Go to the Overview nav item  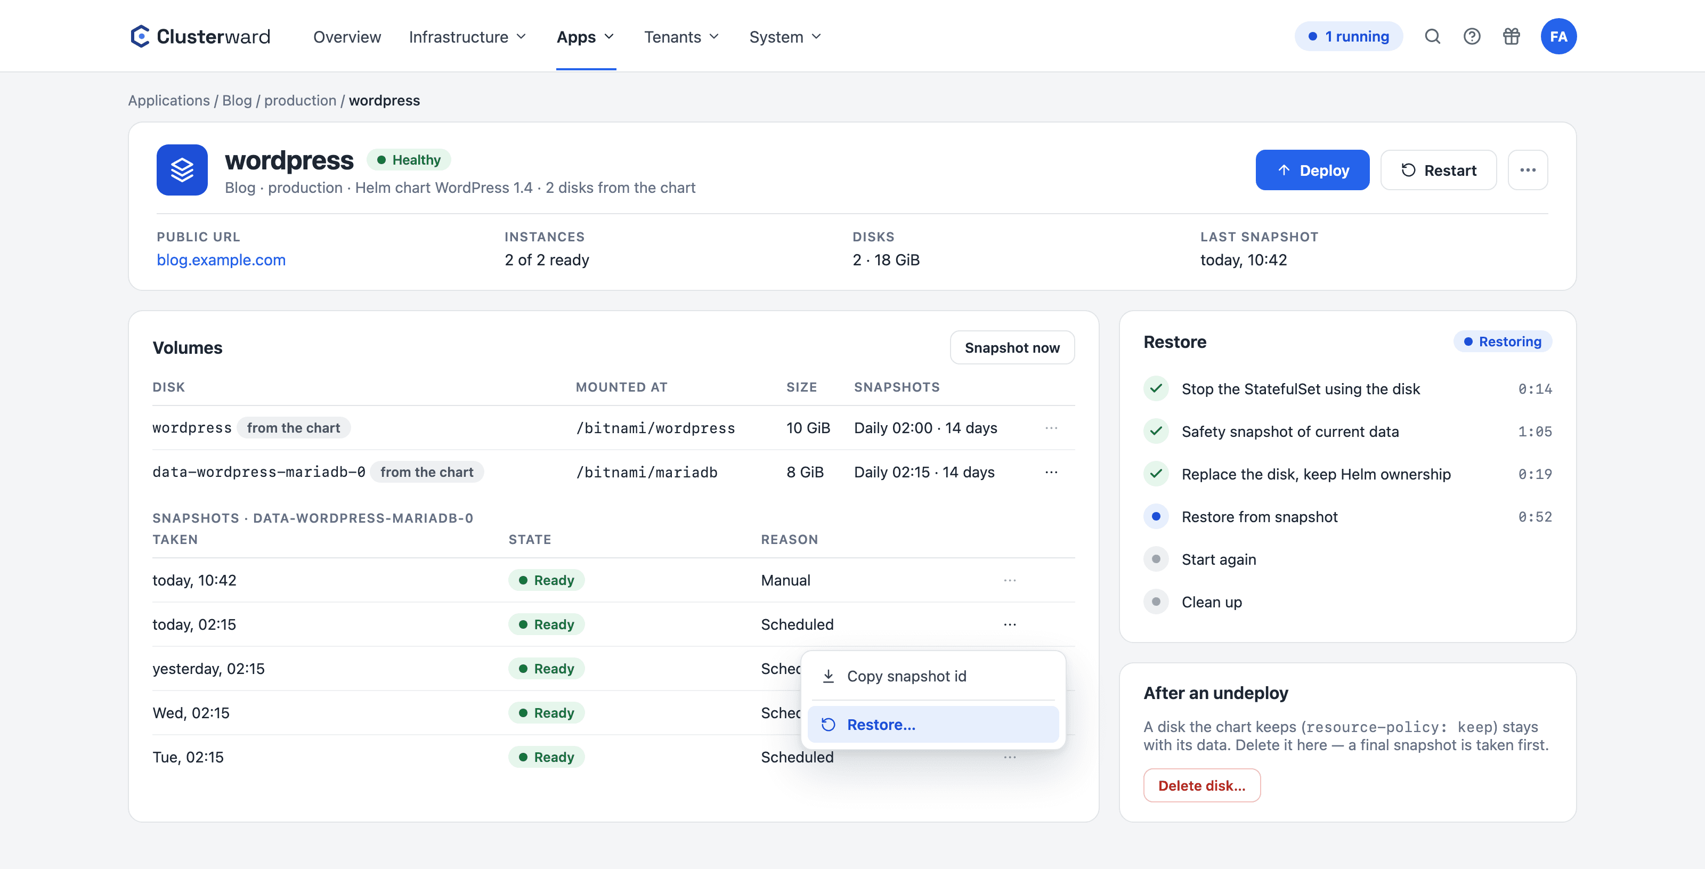[x=347, y=37]
